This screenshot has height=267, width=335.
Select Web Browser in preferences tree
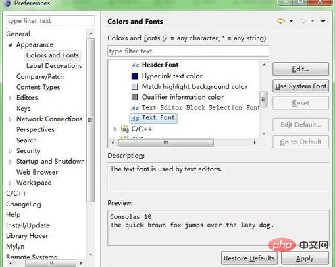tap(37, 172)
